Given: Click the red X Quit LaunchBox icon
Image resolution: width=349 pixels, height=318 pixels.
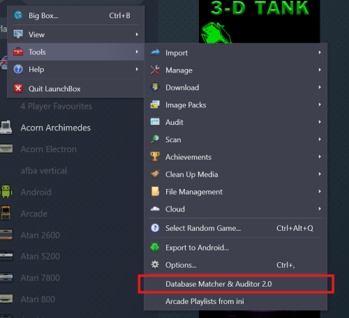Looking at the screenshot, I should click(18, 89).
